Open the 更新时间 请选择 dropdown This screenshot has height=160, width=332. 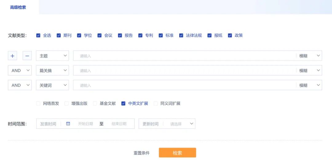click(182, 124)
